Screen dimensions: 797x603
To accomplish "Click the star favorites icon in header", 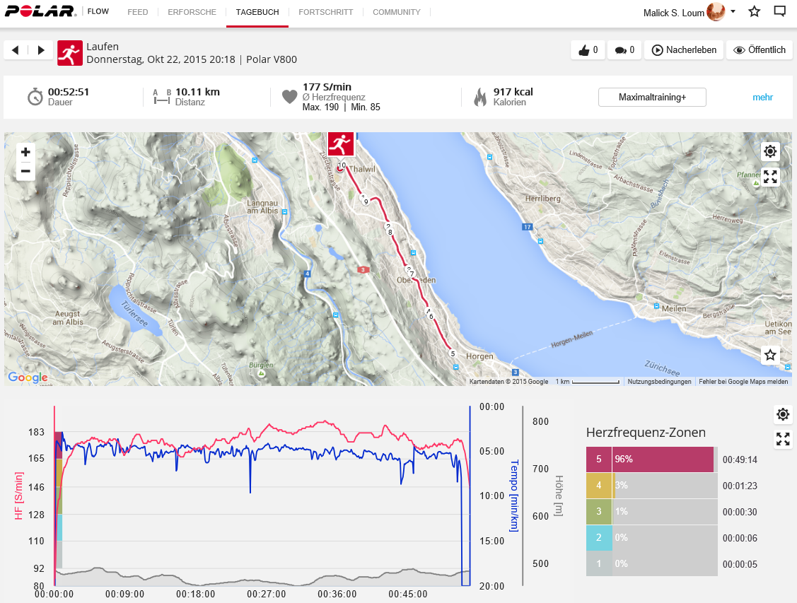I will pos(755,12).
